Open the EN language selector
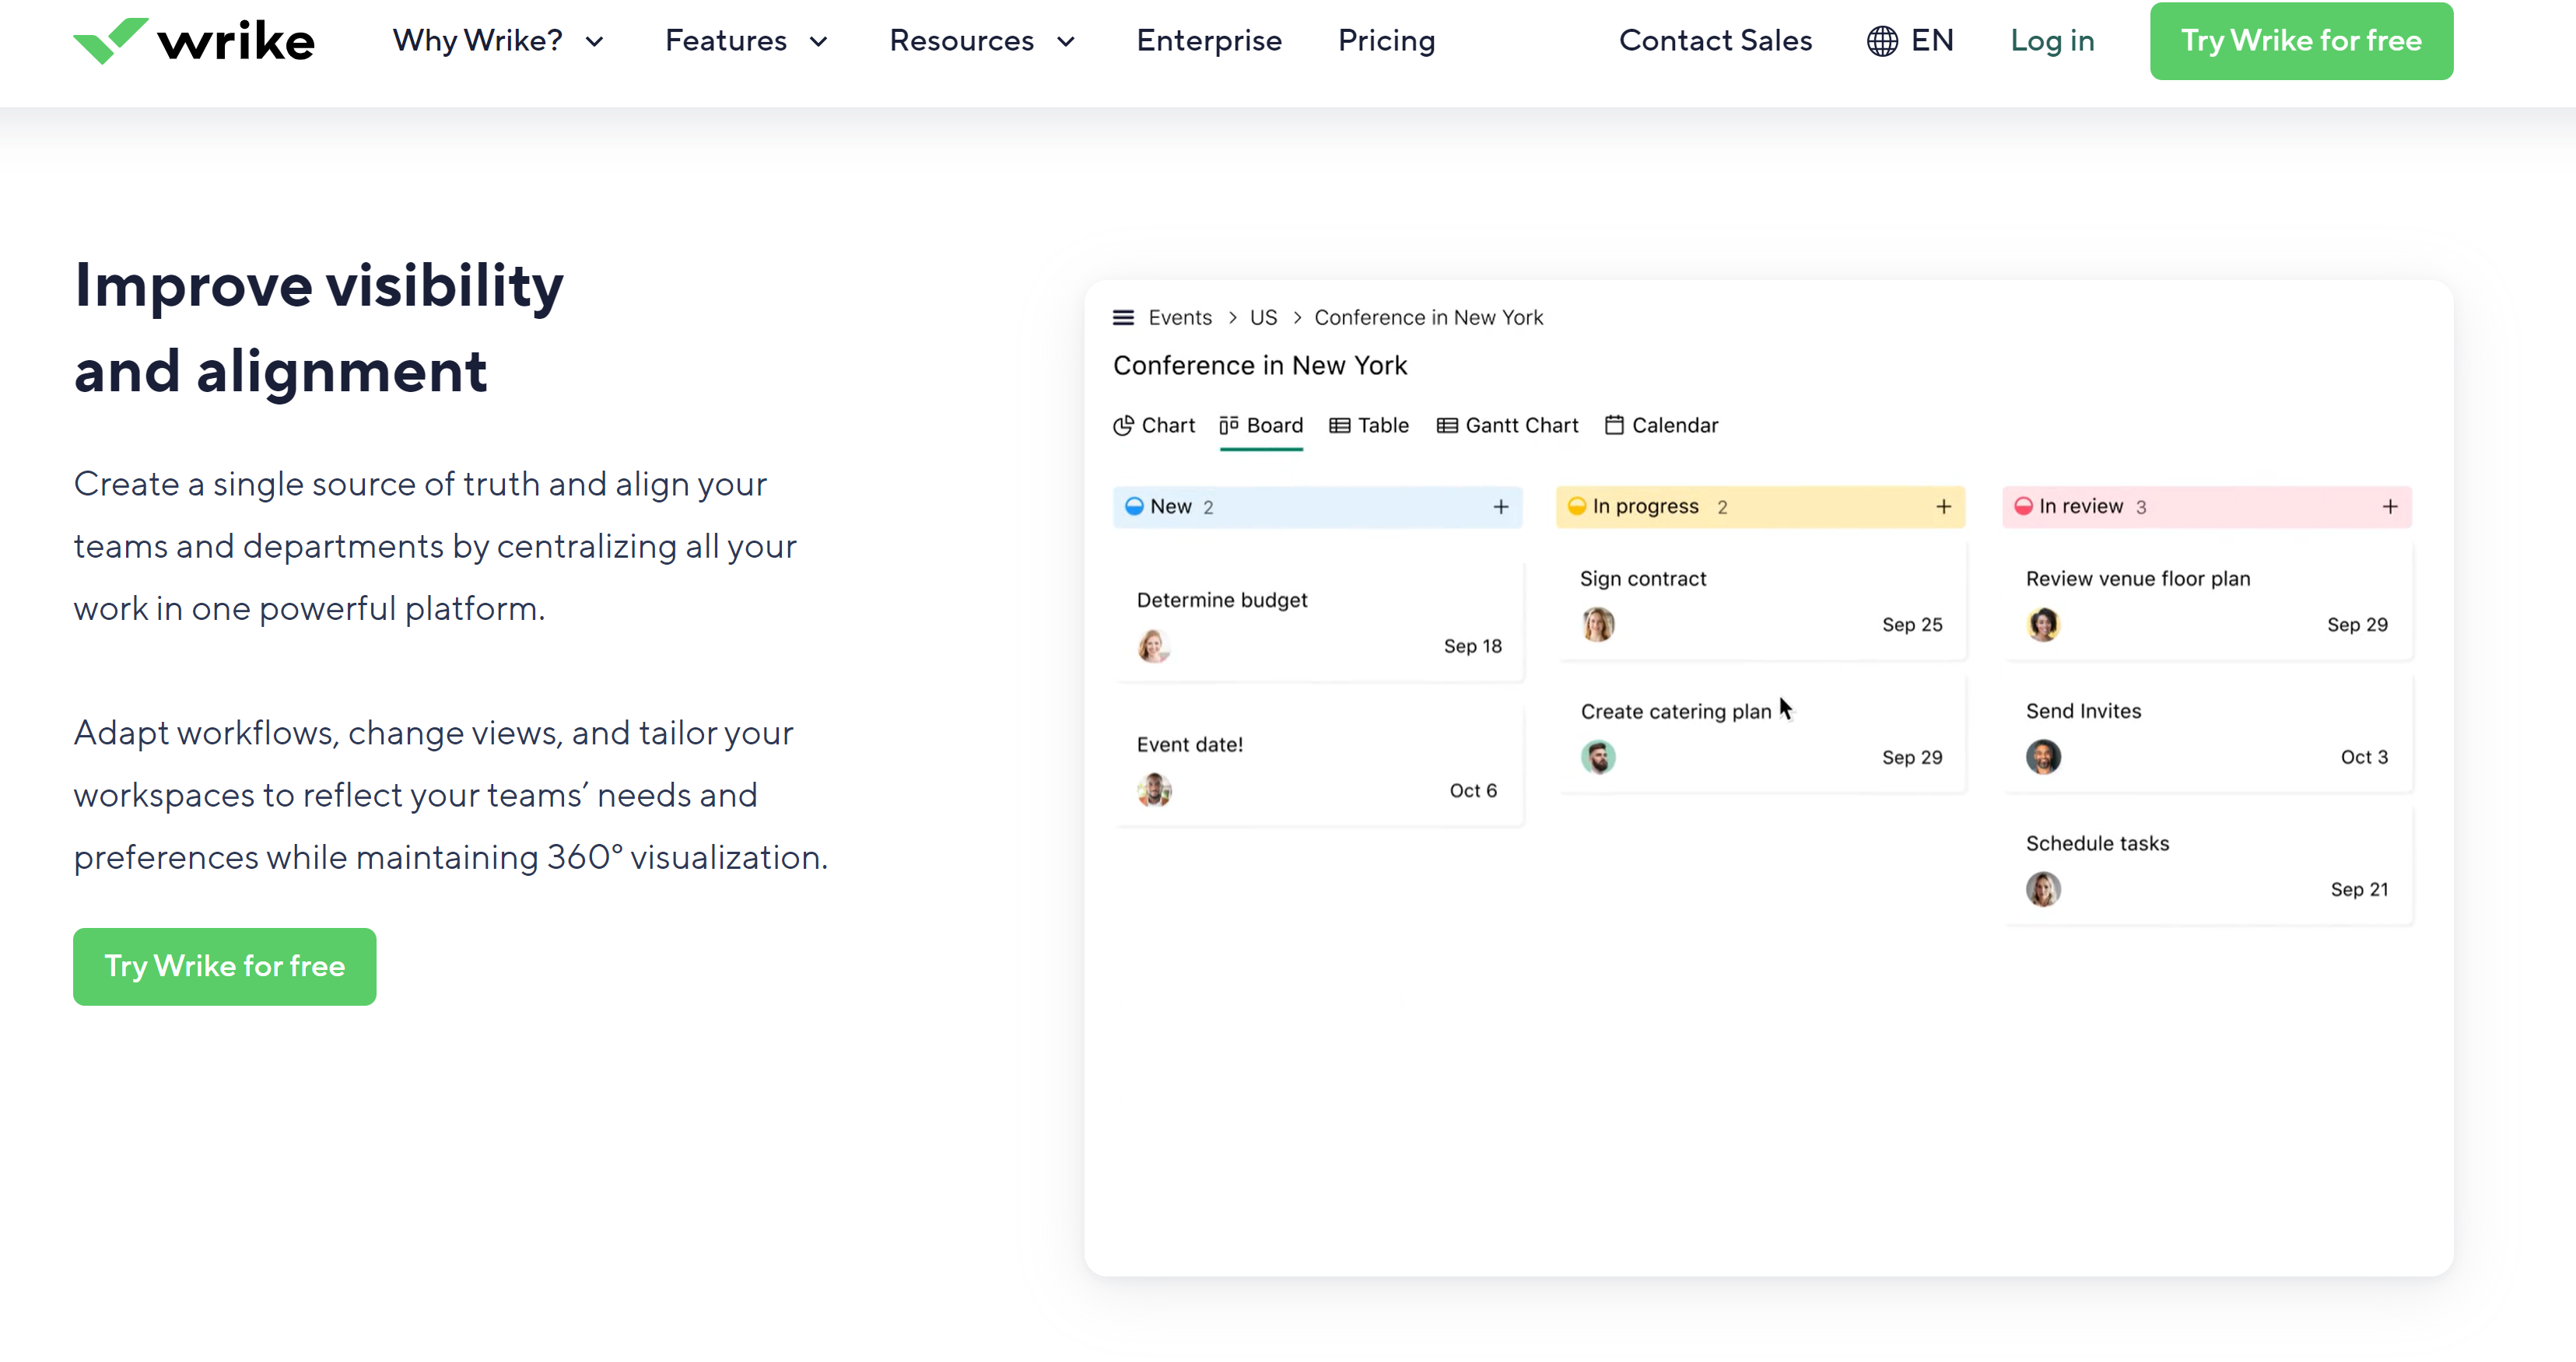This screenshot has width=2576, height=1362. tap(1909, 41)
